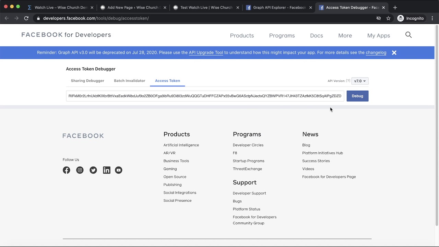The width and height of the screenshot is (439, 247).
Task: Click the API Version help question mark
Action: pos(348,81)
